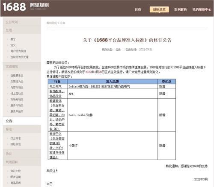The height and width of the screenshot is (187, 214).
Task: Select the 规则总览 nav tab
Action: (x=159, y=9)
